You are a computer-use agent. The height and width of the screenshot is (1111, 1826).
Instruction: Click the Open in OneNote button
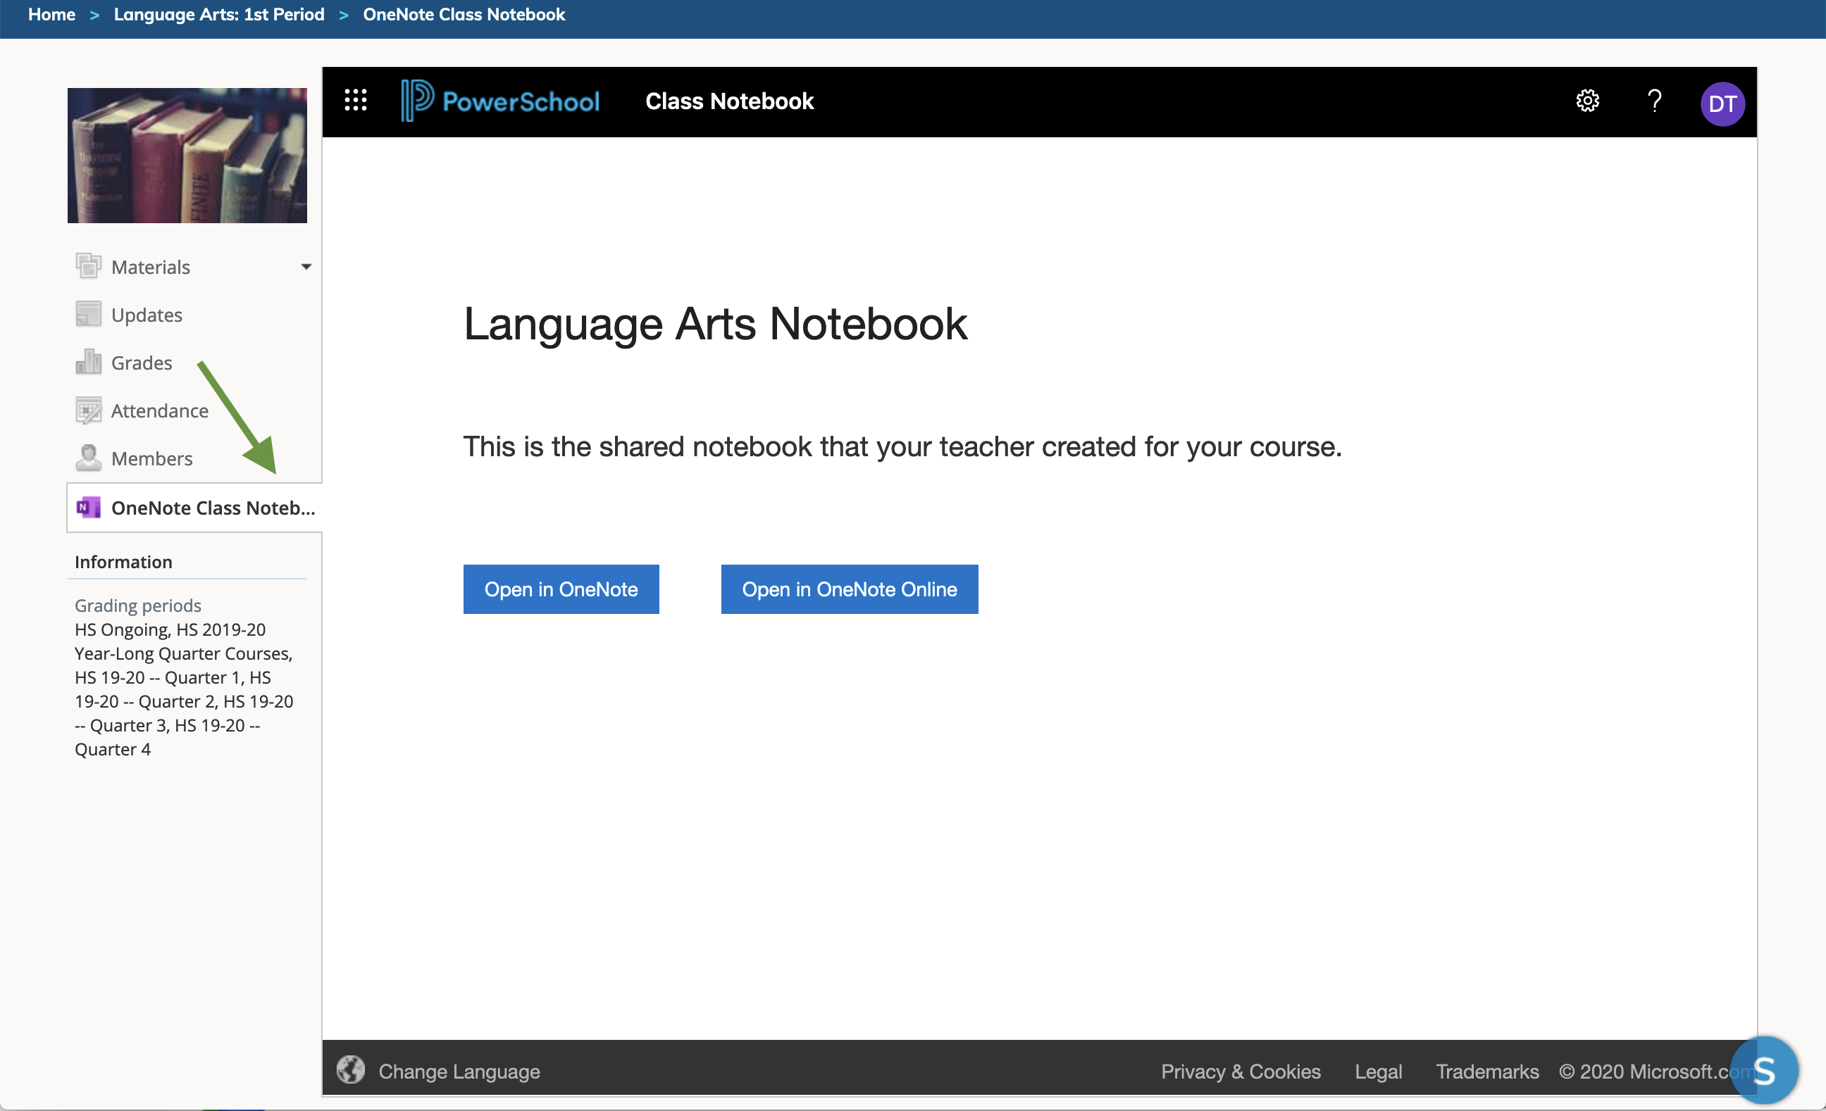(x=561, y=589)
